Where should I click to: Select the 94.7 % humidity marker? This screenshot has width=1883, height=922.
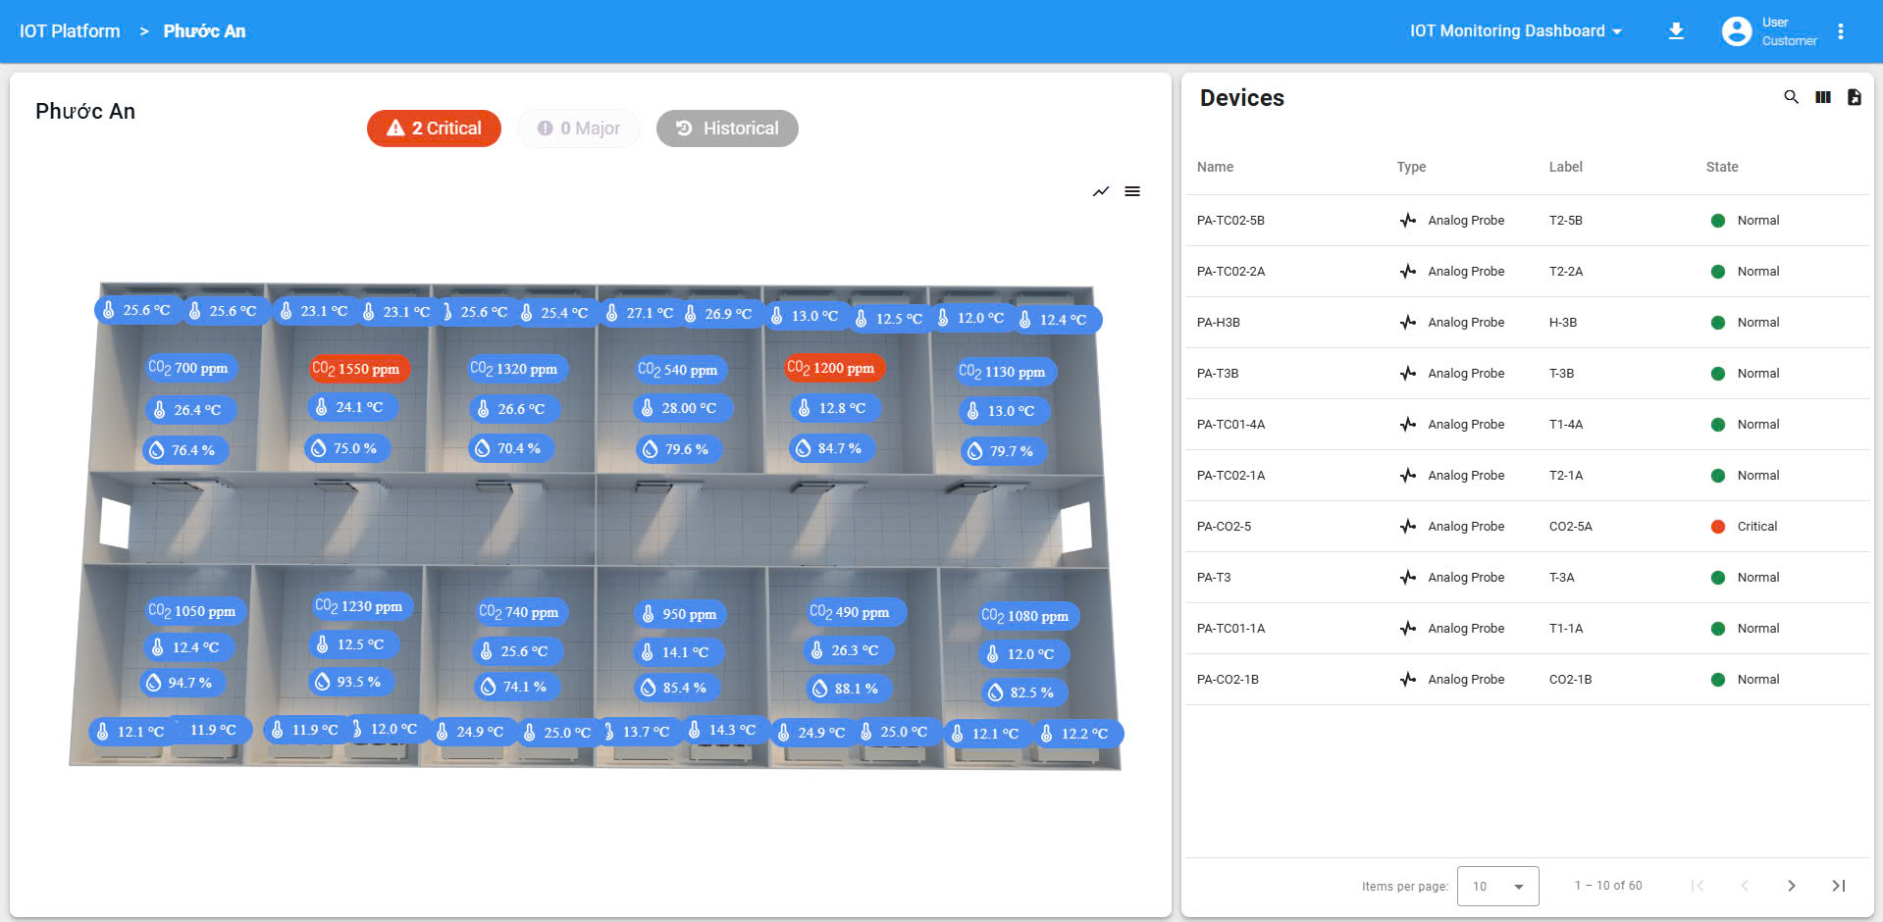coord(183,683)
